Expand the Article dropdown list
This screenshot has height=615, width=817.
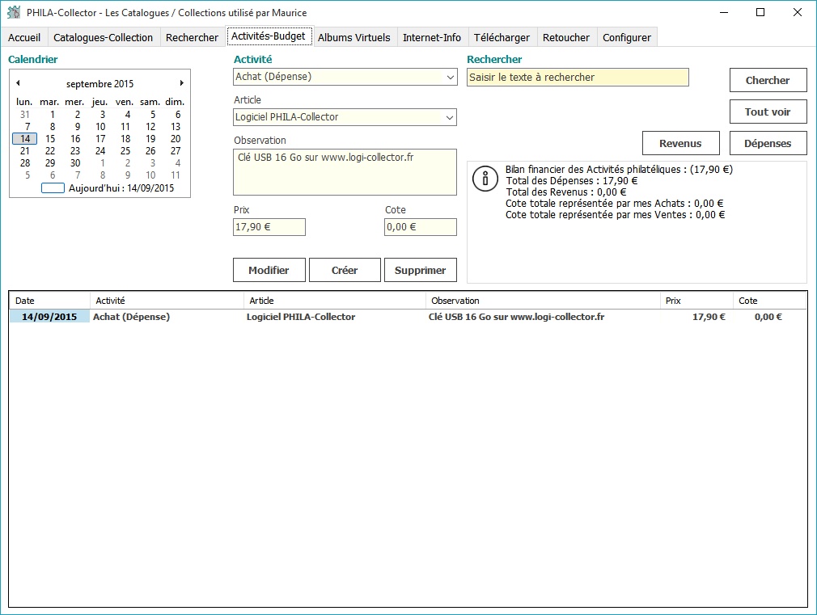coord(451,117)
